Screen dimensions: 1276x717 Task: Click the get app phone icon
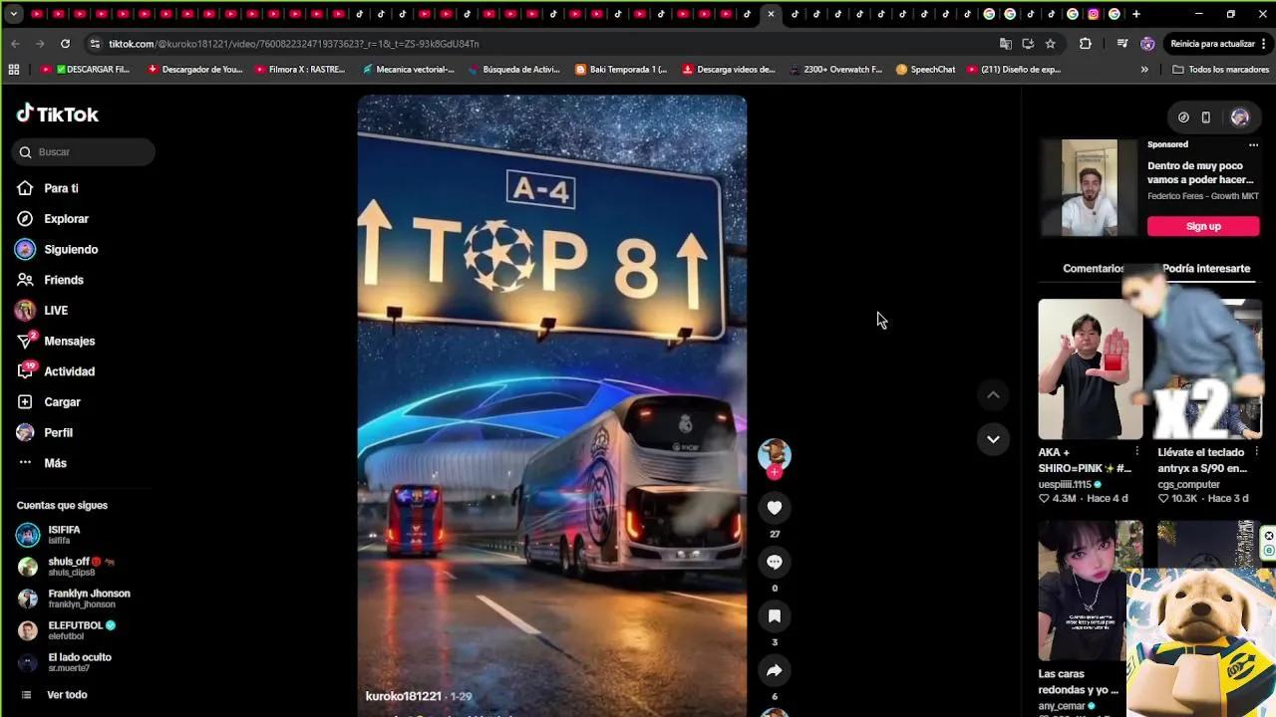point(1205,118)
